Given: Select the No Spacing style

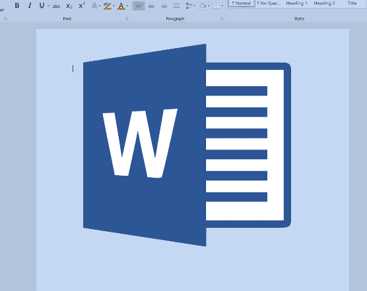Looking at the screenshot, I should pos(269,3).
